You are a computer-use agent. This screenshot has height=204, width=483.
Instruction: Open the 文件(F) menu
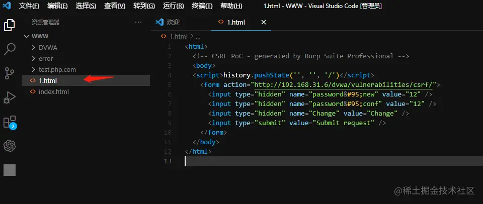[29, 6]
